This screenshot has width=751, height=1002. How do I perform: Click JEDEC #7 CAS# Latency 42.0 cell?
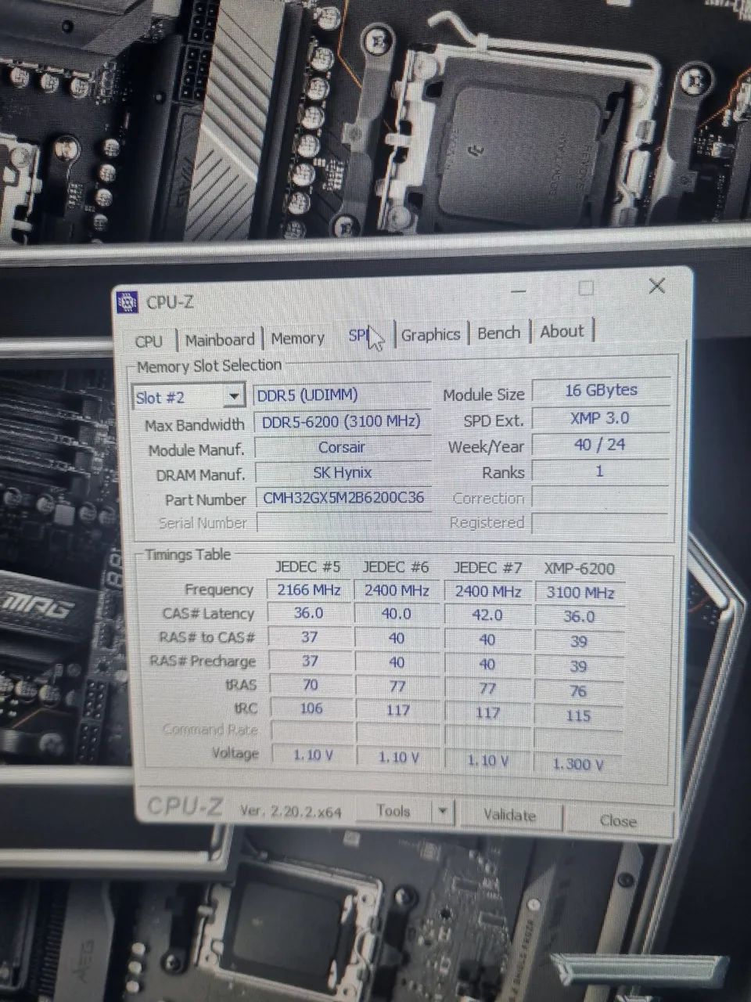pos(487,615)
